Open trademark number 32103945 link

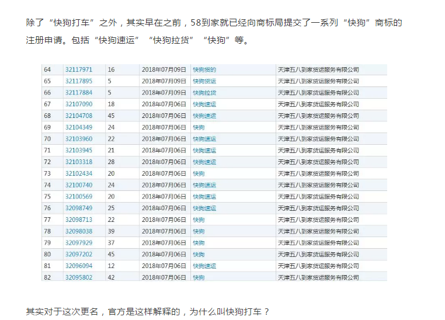(x=79, y=150)
